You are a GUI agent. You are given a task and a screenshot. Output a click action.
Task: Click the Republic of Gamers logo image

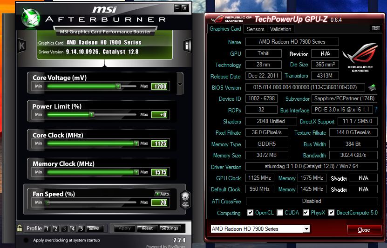coord(360,58)
